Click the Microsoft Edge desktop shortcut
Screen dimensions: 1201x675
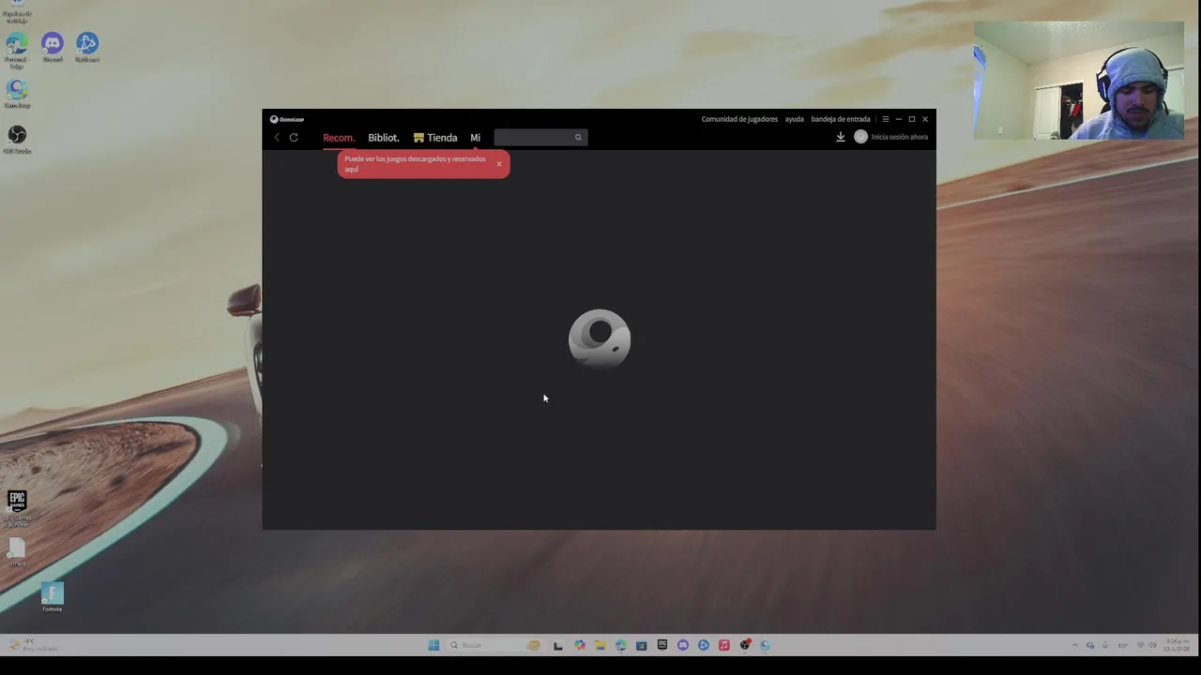click(x=17, y=50)
